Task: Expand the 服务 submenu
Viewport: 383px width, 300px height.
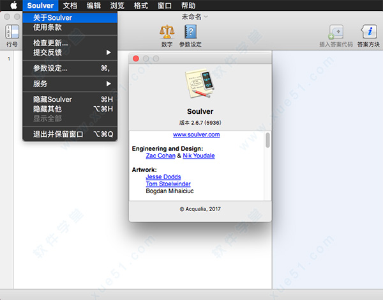Action: (70, 84)
